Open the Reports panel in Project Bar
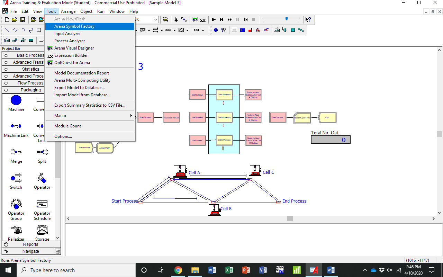Screen dimensions: 443x277 31,244
